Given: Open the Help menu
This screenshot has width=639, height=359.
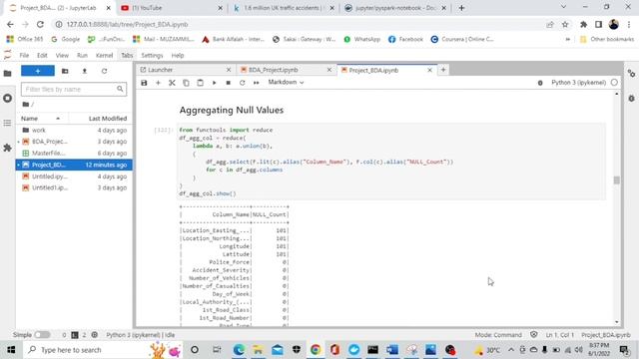Looking at the screenshot, I should tap(178, 56).
